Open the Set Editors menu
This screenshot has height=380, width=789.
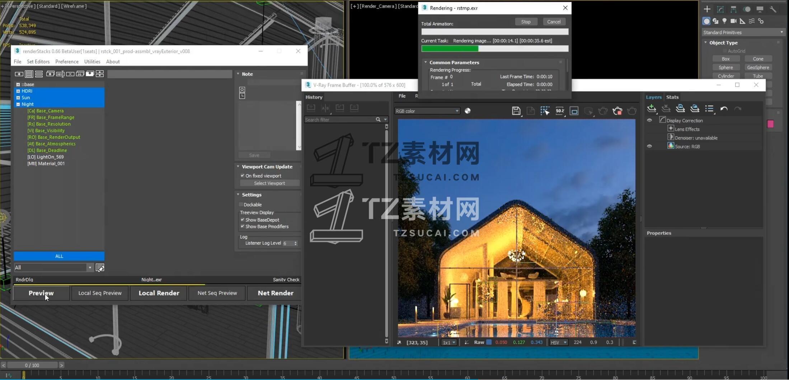(x=38, y=62)
